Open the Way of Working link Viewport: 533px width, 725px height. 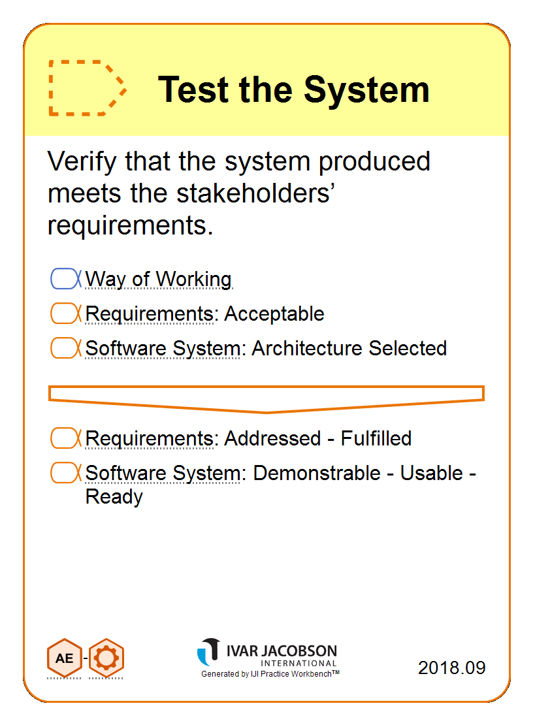(159, 280)
